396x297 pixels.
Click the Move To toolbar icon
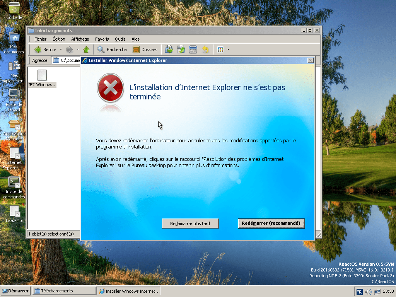pos(169,49)
